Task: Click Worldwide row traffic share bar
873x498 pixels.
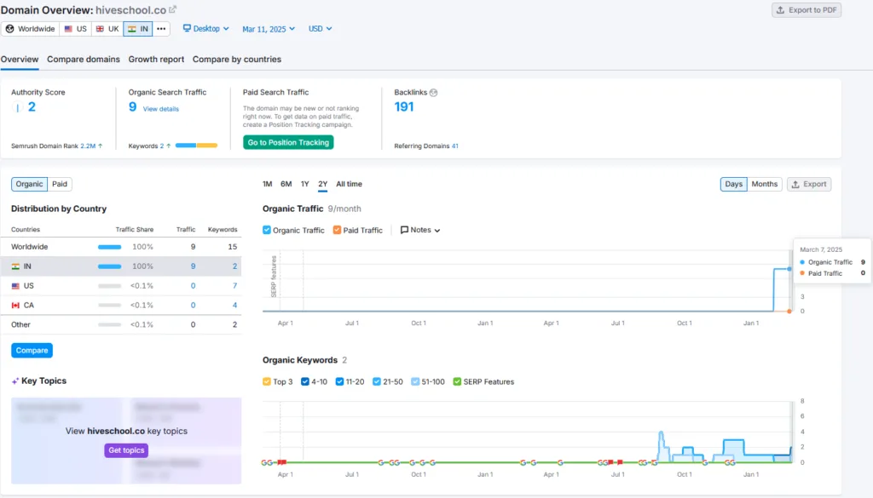Action: click(110, 248)
